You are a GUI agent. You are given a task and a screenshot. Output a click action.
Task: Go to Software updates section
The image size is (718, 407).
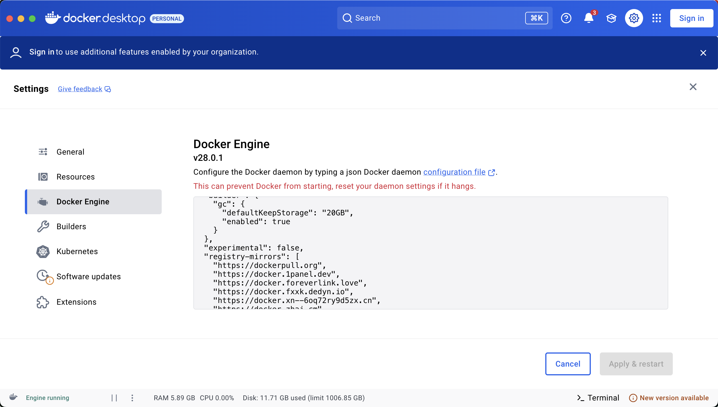coord(88,276)
